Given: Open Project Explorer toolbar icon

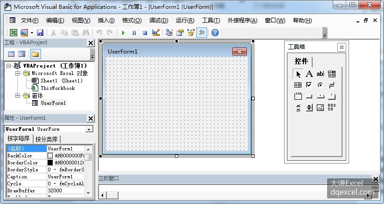Looking at the screenshot, I should (169, 32).
